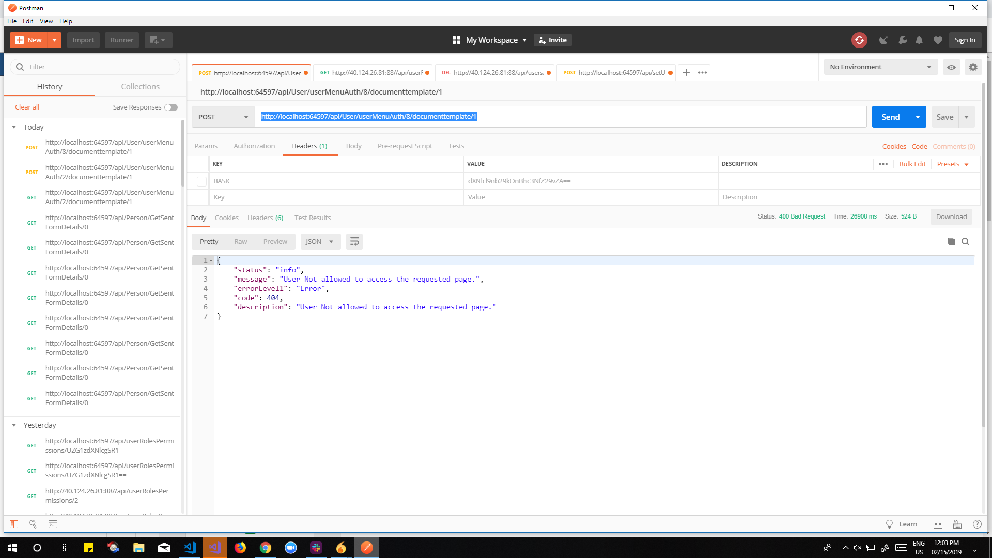Check the BASIC header row checkbox
The height and width of the screenshot is (558, 992).
coord(202,181)
